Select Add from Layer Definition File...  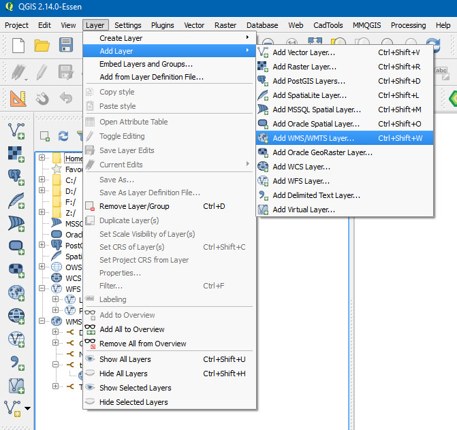coord(170,77)
